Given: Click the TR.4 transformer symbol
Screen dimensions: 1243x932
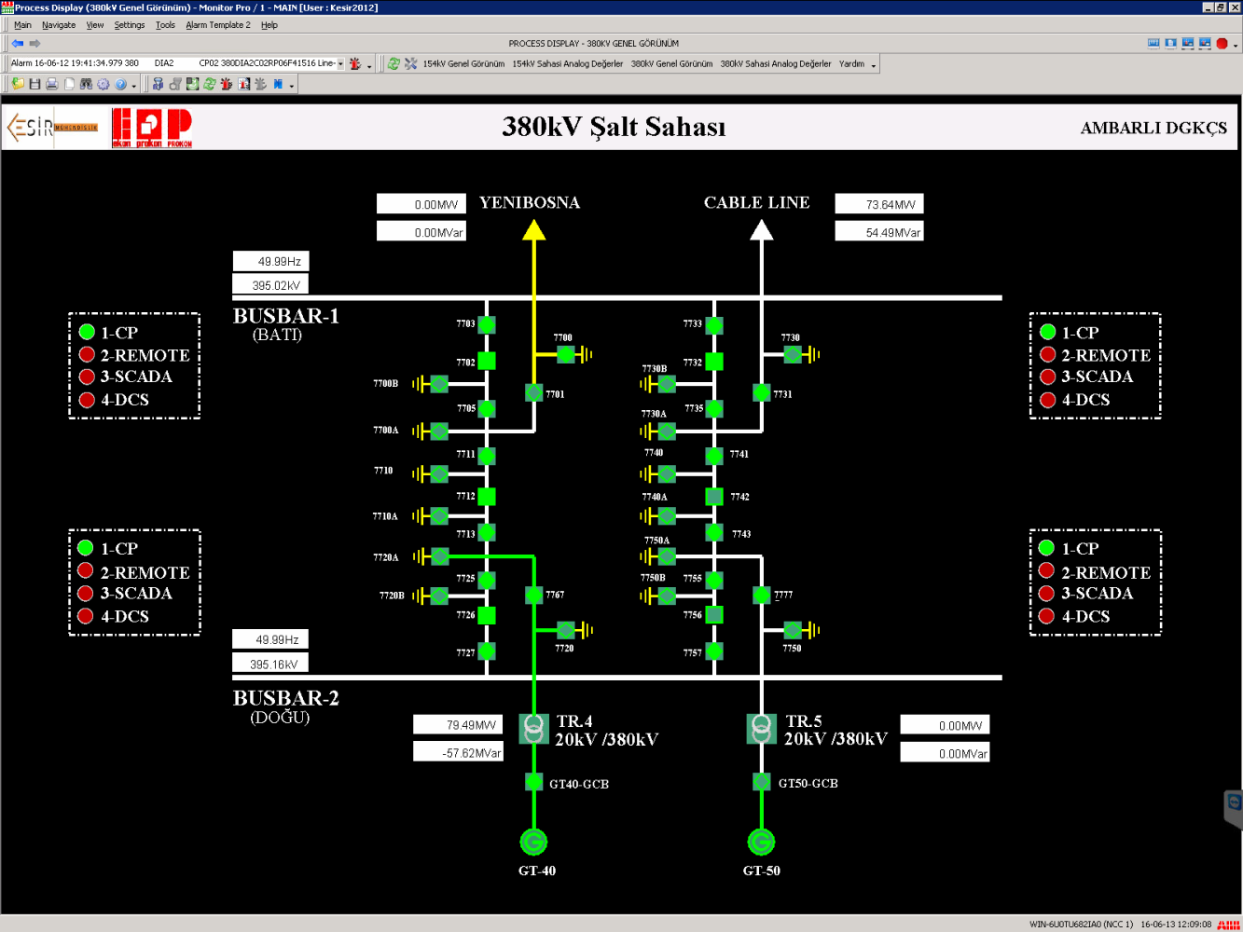Looking at the screenshot, I should 533,729.
